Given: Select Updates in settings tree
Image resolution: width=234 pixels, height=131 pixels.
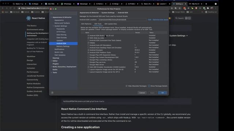Looking at the screenshot, I should pos(60,40).
